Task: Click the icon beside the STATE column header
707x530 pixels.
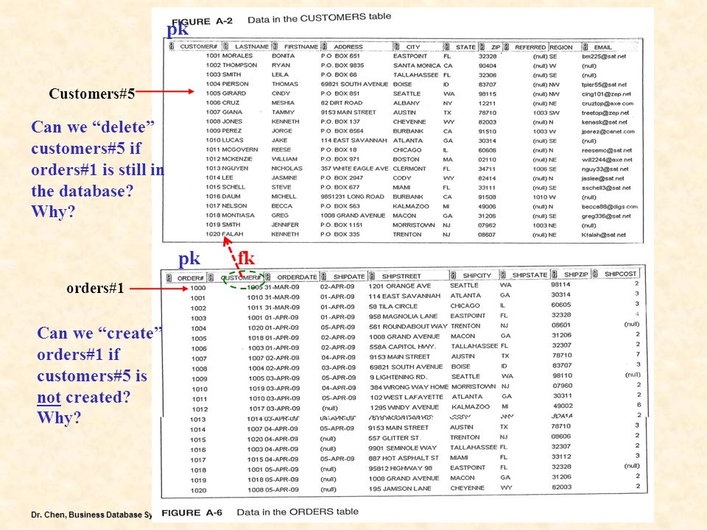Action: pos(446,46)
